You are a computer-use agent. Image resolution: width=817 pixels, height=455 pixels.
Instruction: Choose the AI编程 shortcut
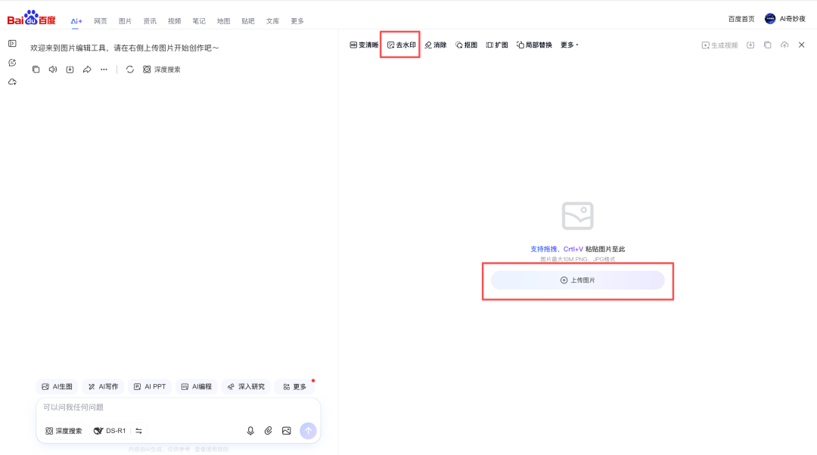click(197, 387)
